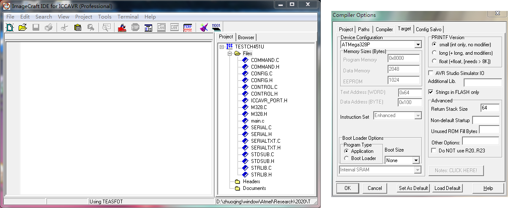Collapse the Files folder node
This screenshot has height=208, width=508.
230,53
